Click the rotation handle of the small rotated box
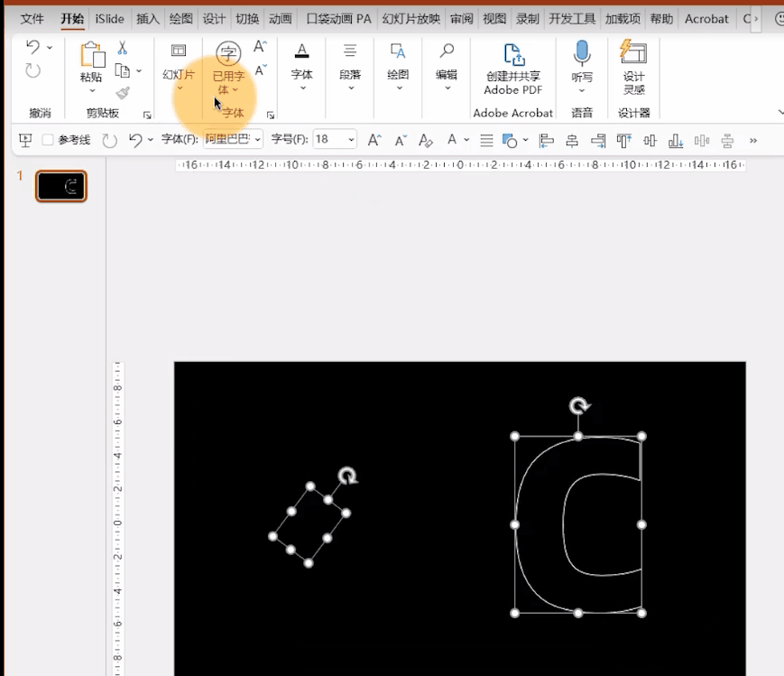This screenshot has height=676, width=784. (x=347, y=476)
